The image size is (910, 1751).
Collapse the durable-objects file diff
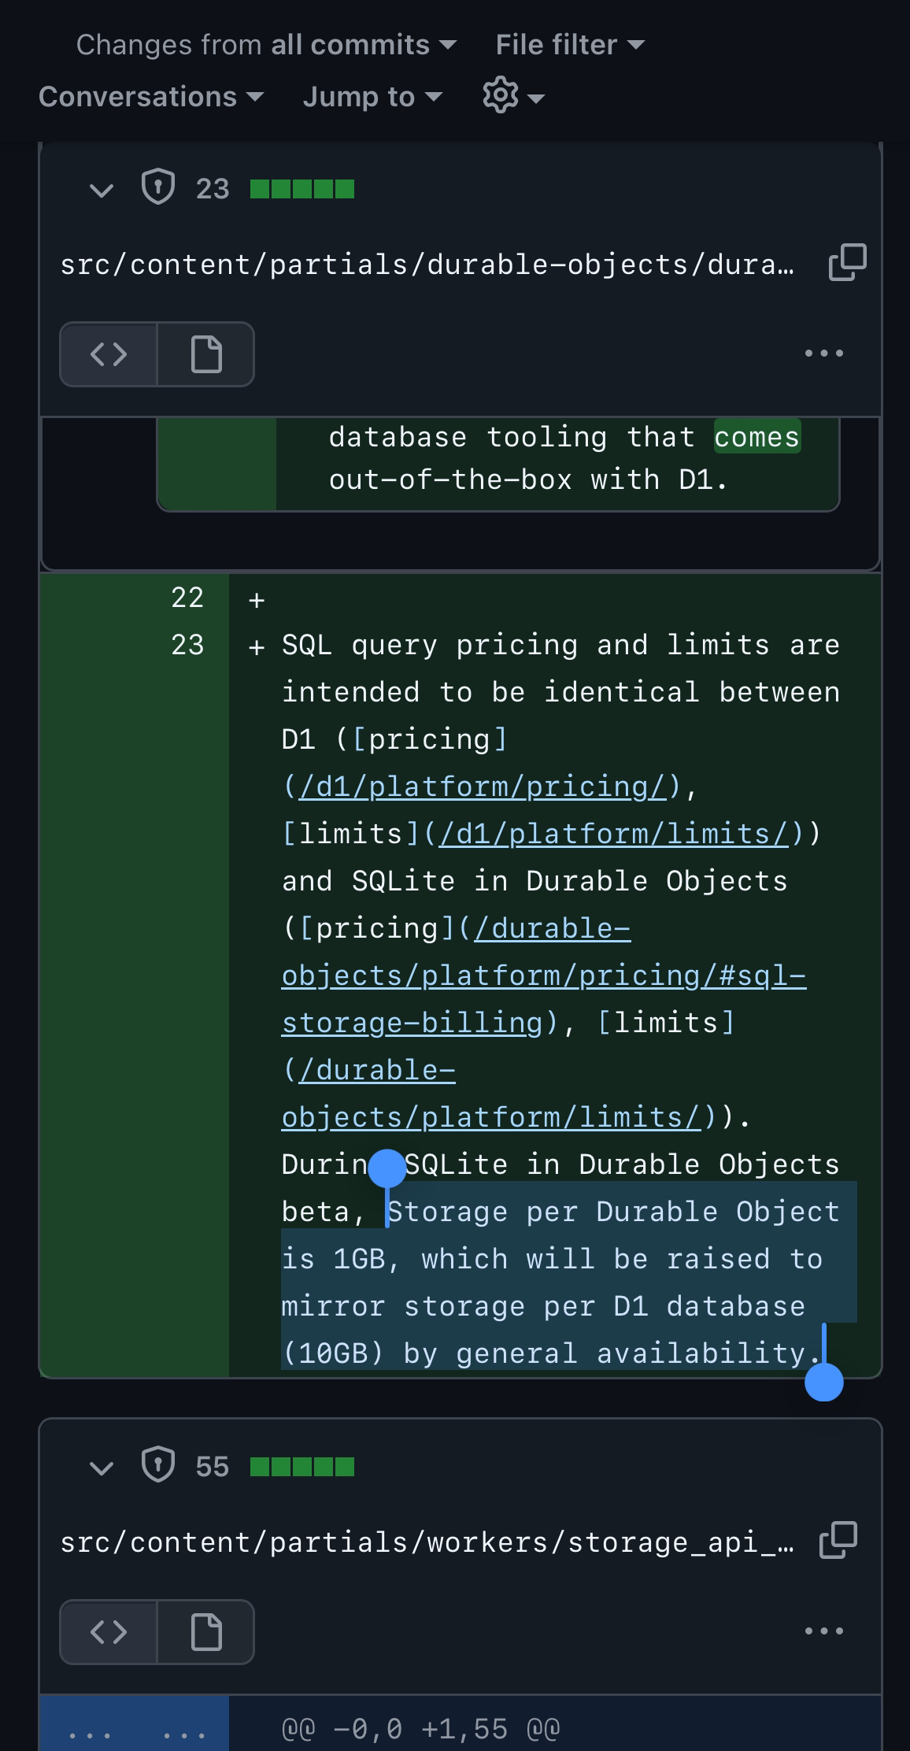tap(102, 190)
